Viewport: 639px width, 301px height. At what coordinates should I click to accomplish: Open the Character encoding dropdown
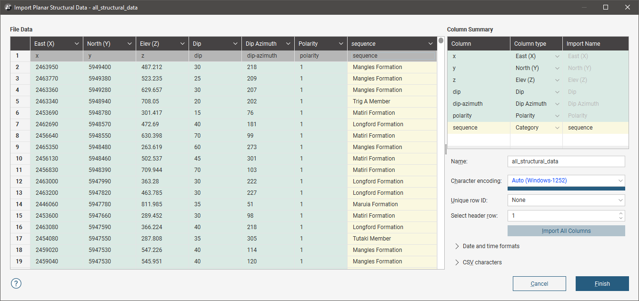point(566,181)
